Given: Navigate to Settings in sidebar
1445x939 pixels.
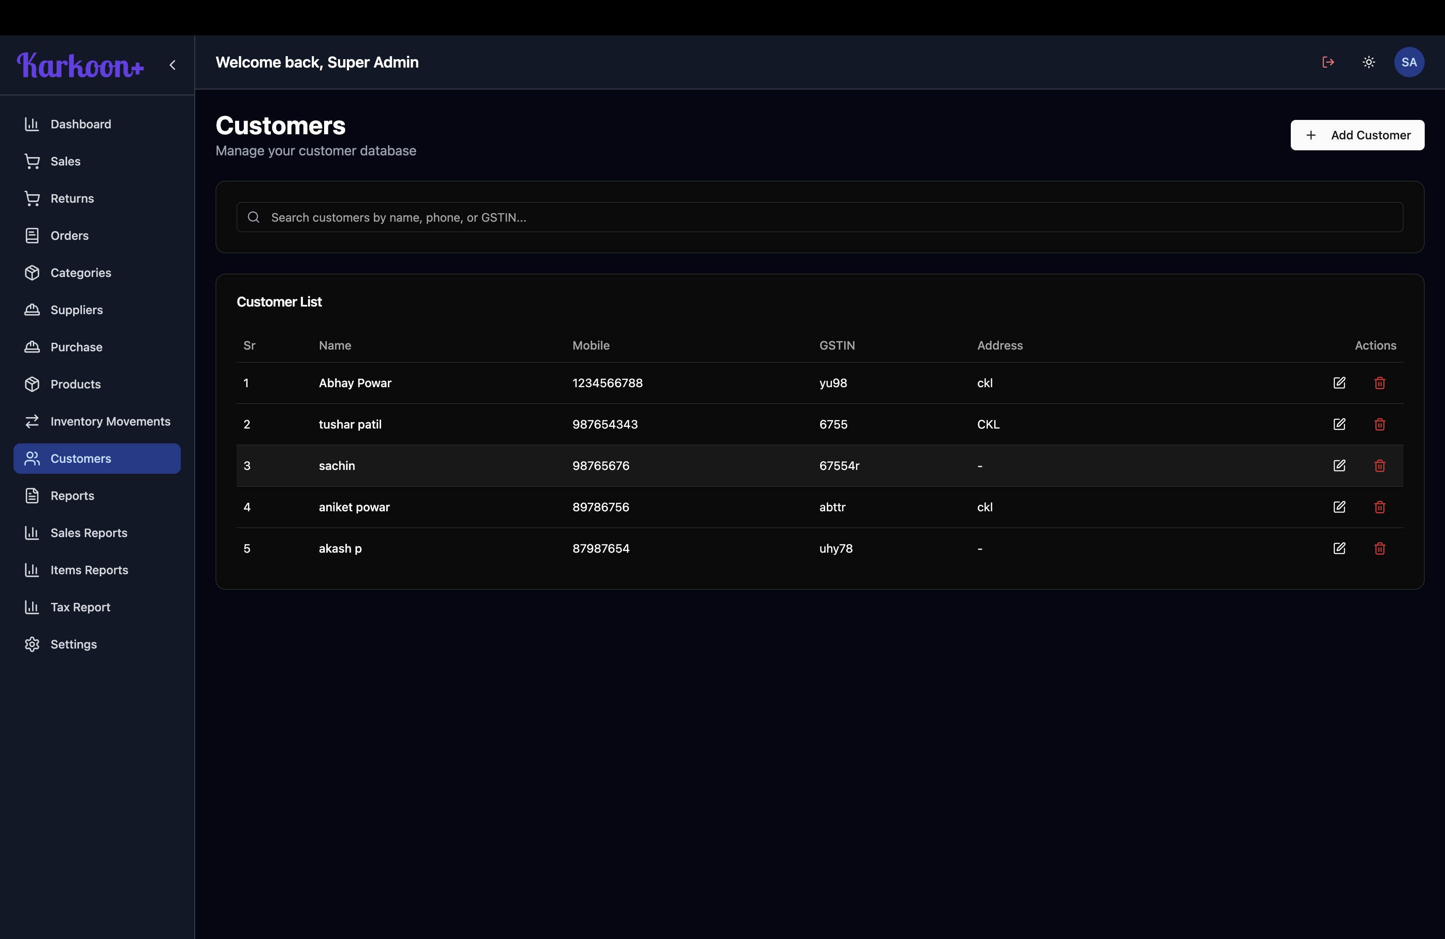Looking at the screenshot, I should click(x=74, y=644).
